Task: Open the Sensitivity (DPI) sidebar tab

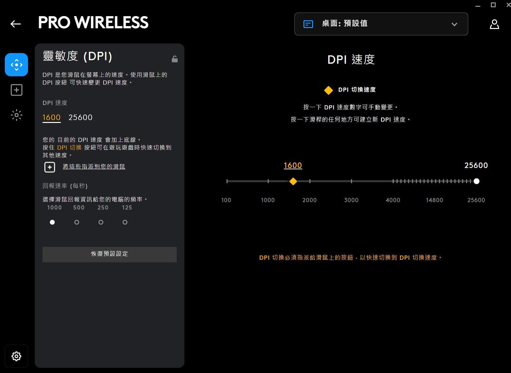Action: (x=16, y=65)
